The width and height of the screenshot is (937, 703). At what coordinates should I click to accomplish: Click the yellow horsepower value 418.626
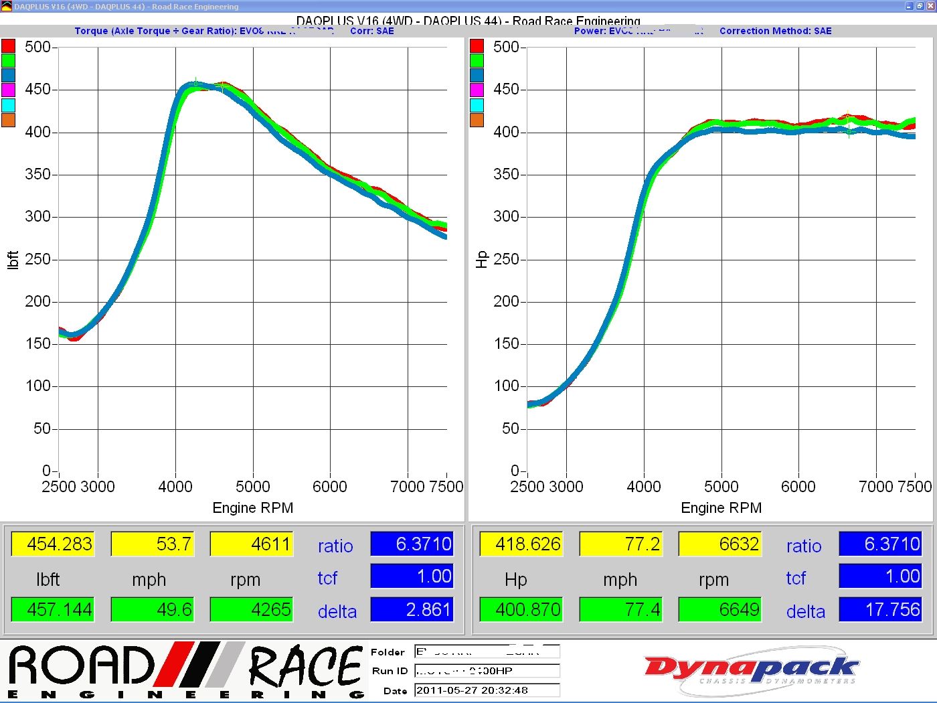coord(521,544)
